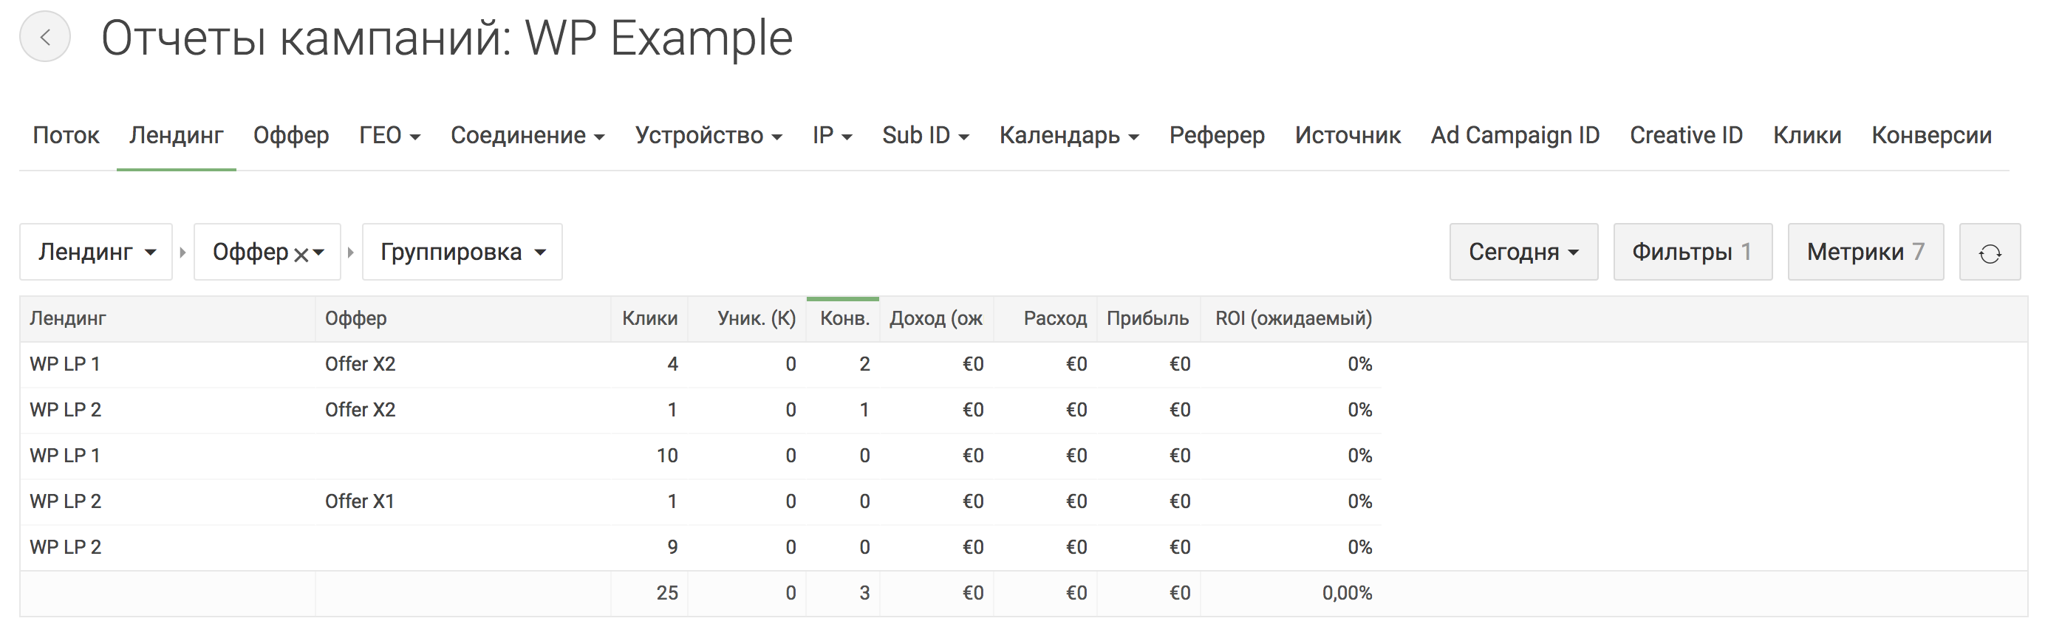Image resolution: width=2045 pixels, height=638 pixels.
Task: Click the refresh report icon
Action: [1989, 253]
